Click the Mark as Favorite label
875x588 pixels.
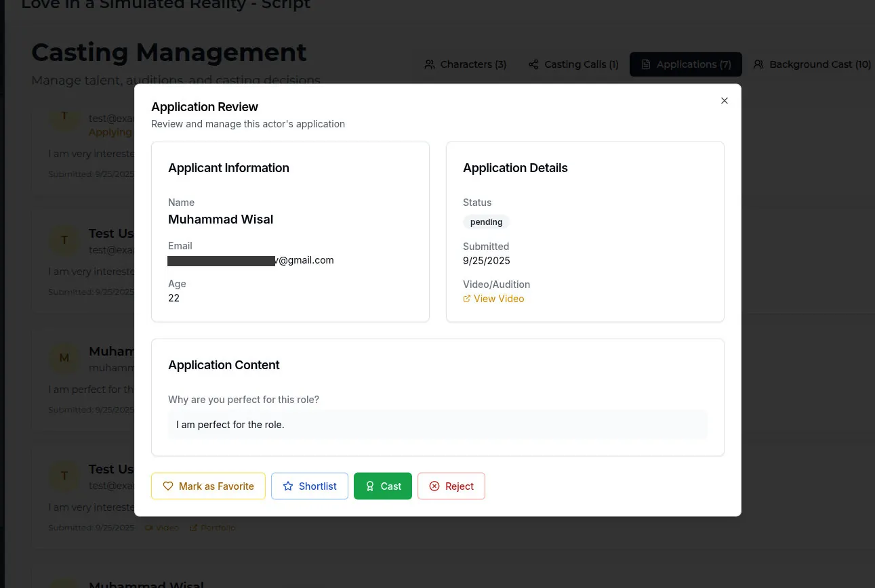click(x=216, y=486)
